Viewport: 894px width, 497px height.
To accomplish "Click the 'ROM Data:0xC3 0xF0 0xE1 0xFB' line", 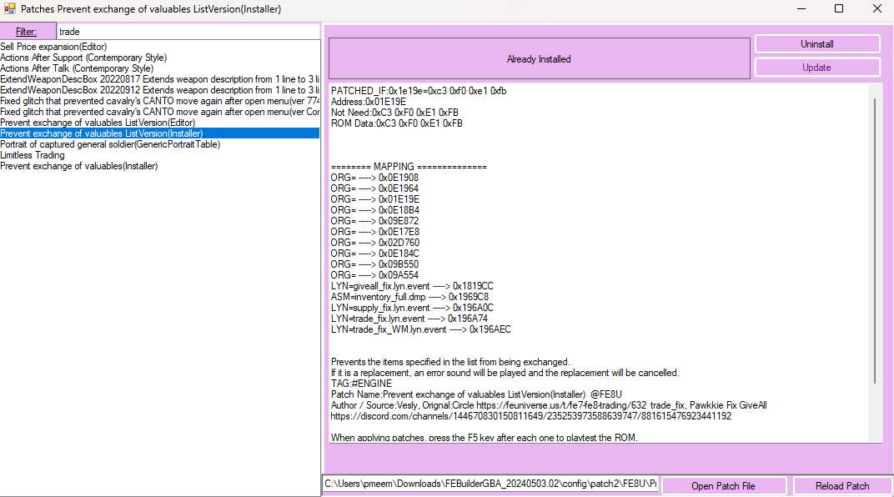I will click(x=397, y=123).
